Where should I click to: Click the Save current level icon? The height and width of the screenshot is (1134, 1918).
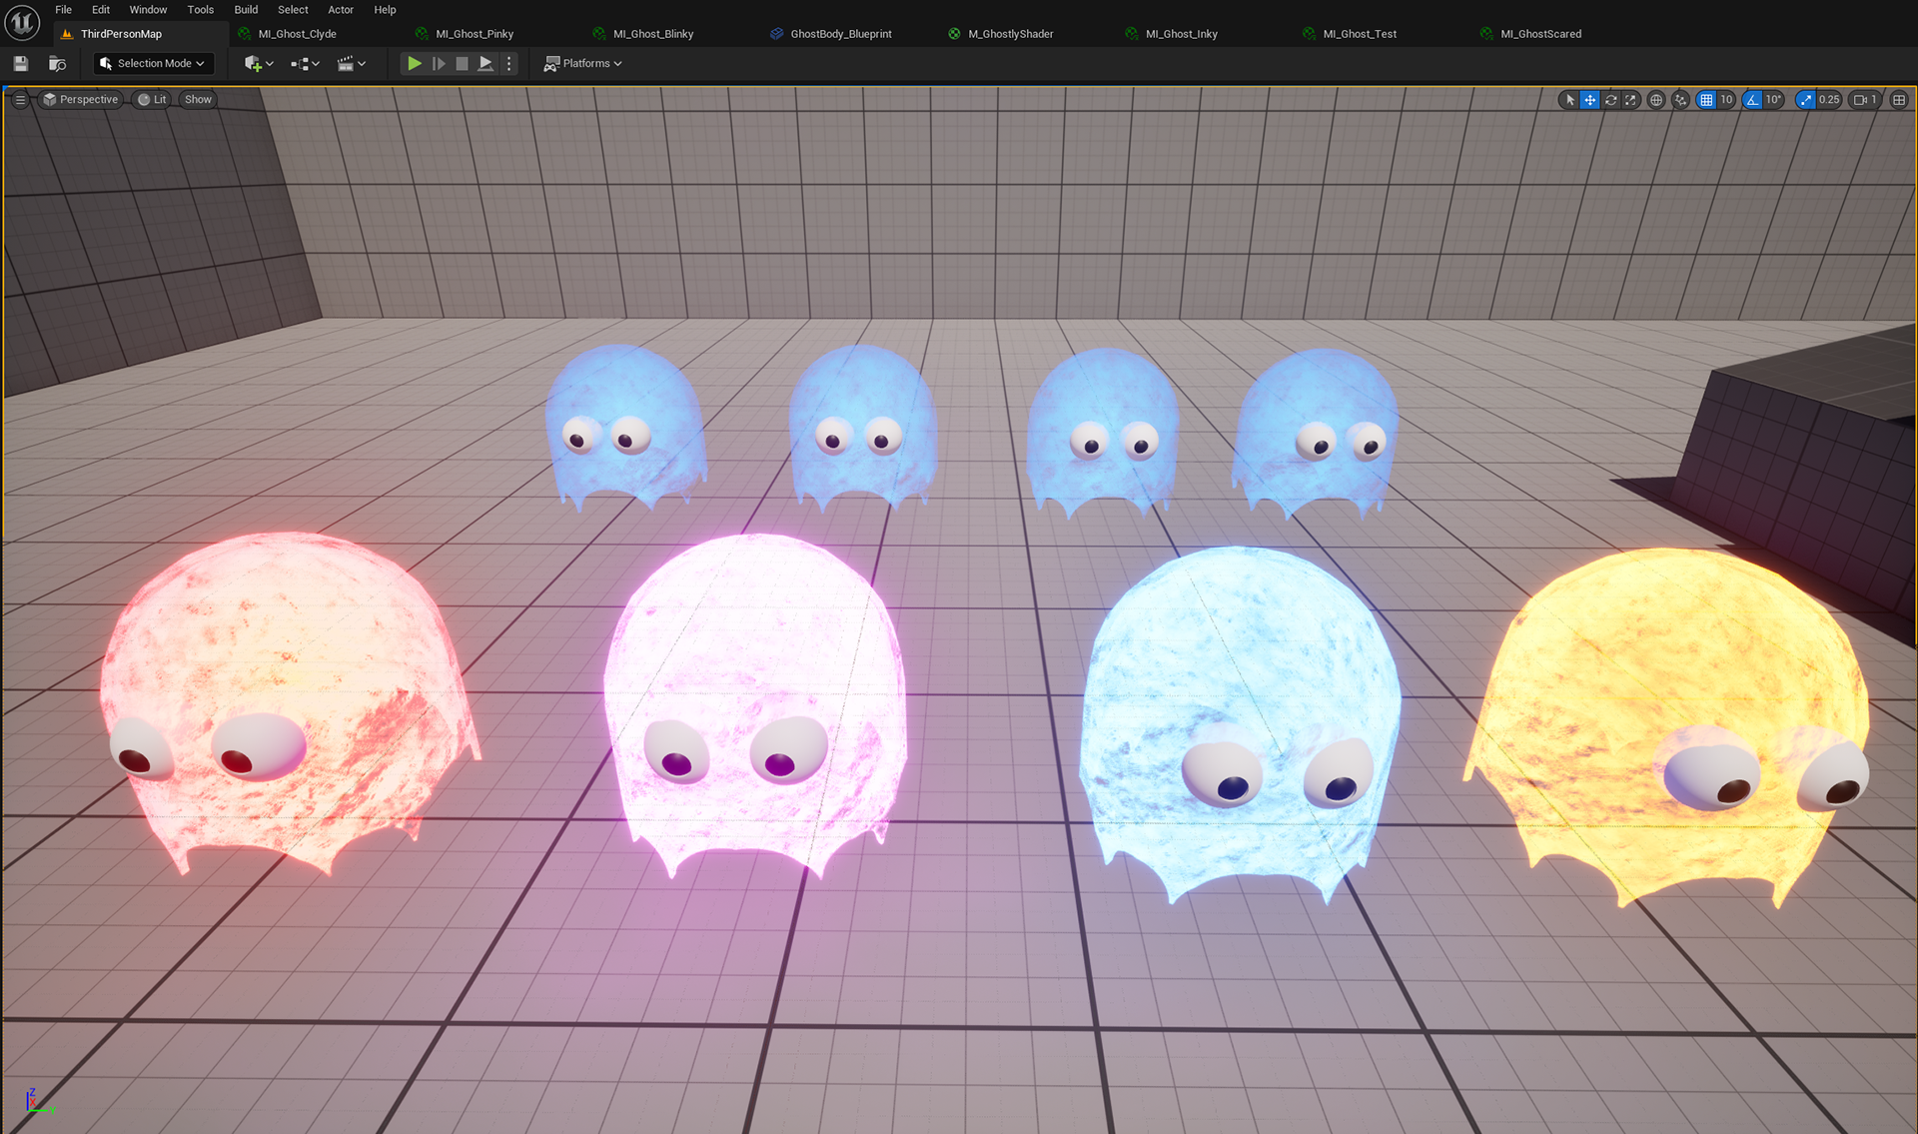coord(21,63)
